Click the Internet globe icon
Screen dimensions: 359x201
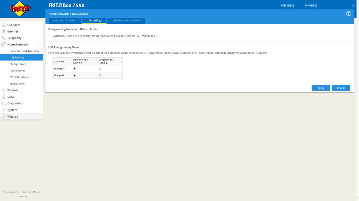click(3, 31)
